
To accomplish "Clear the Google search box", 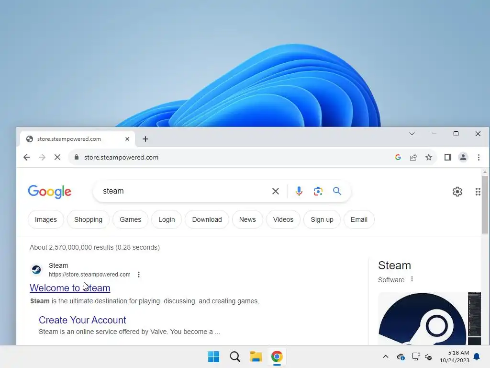I will pyautogui.click(x=275, y=191).
